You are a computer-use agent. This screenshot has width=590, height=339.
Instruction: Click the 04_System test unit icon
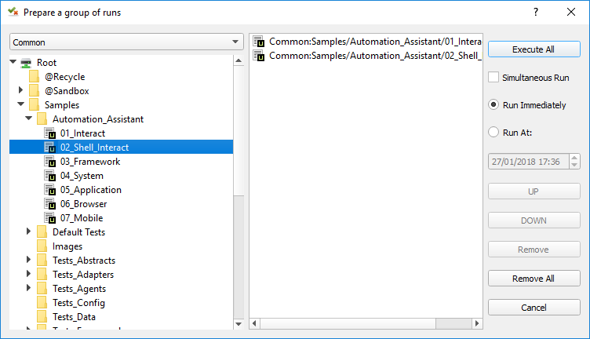[x=50, y=175]
